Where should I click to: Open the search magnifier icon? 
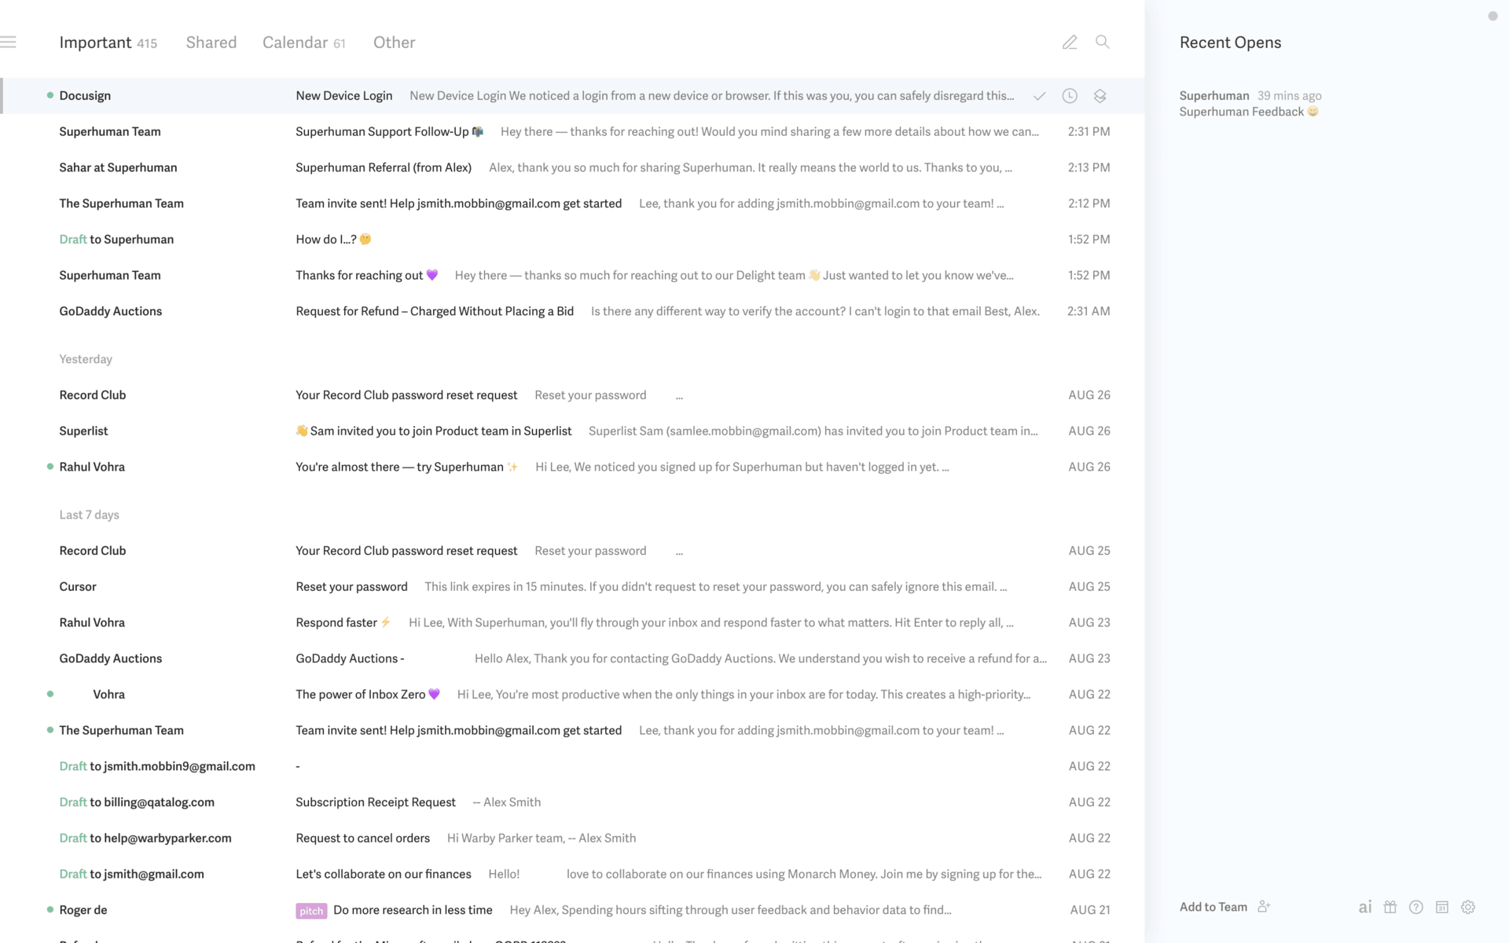point(1103,42)
